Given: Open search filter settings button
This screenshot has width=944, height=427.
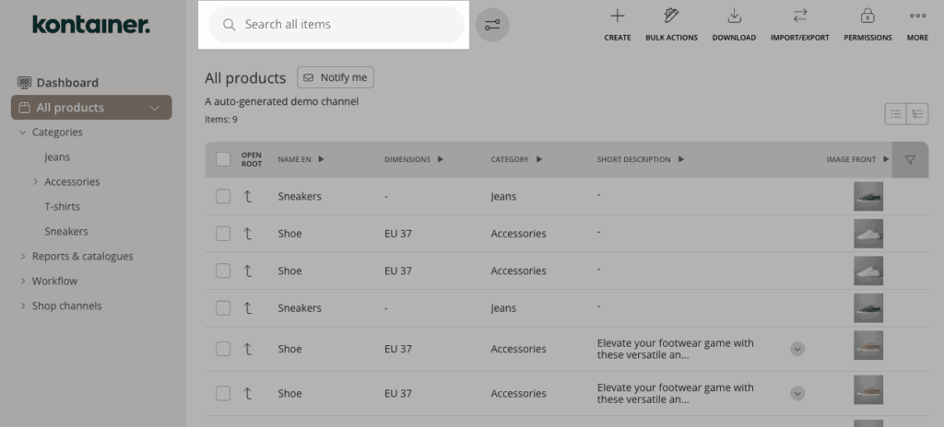Looking at the screenshot, I should tap(492, 25).
